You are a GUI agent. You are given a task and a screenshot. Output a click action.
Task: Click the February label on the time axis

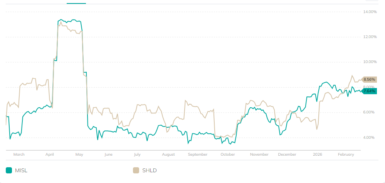346,155
